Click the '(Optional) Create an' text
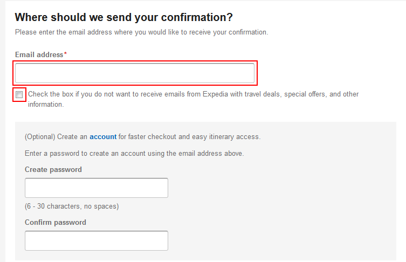This screenshot has width=406, height=262. click(x=56, y=137)
